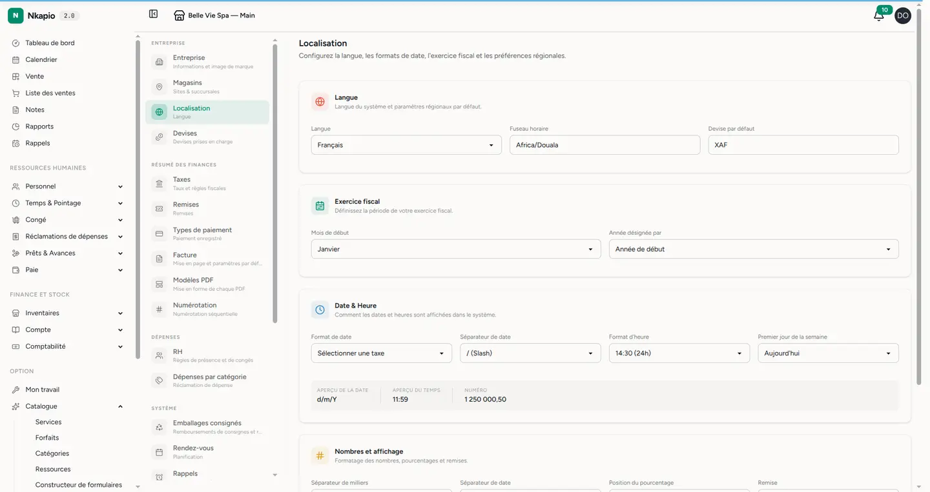Click the Nkapio green logo
Image resolution: width=930 pixels, height=492 pixels.
pos(15,15)
